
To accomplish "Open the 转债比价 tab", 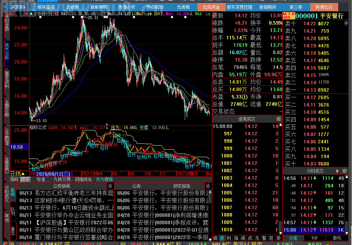I will point(324,7).
